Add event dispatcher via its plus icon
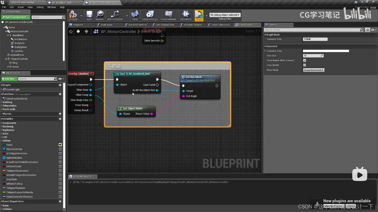 60,201
